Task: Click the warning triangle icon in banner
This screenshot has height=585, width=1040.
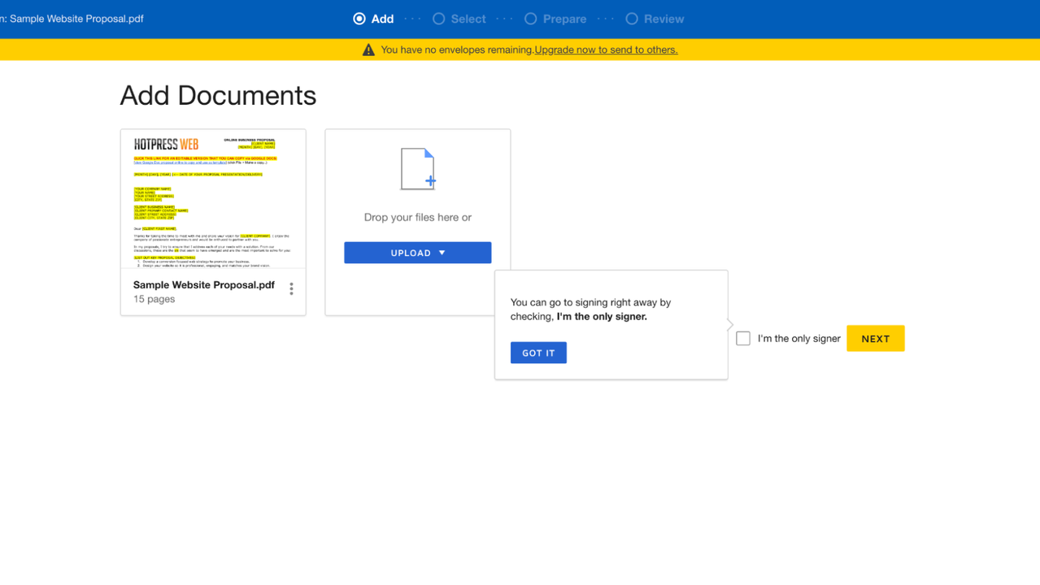Action: 368,50
